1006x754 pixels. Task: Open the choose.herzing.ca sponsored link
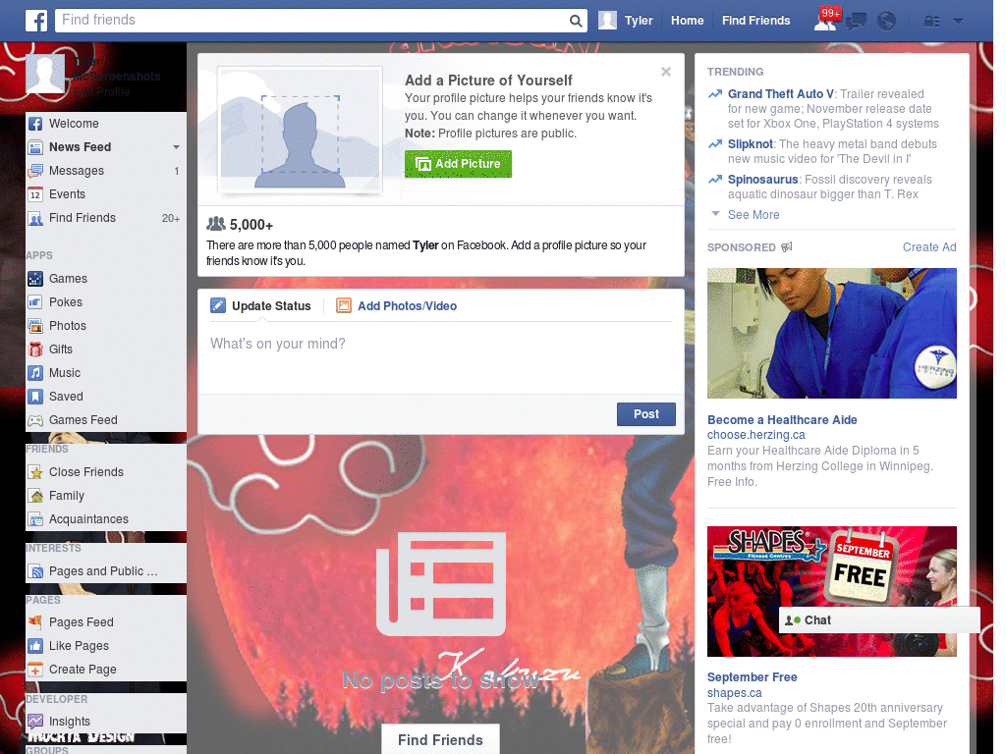point(756,434)
